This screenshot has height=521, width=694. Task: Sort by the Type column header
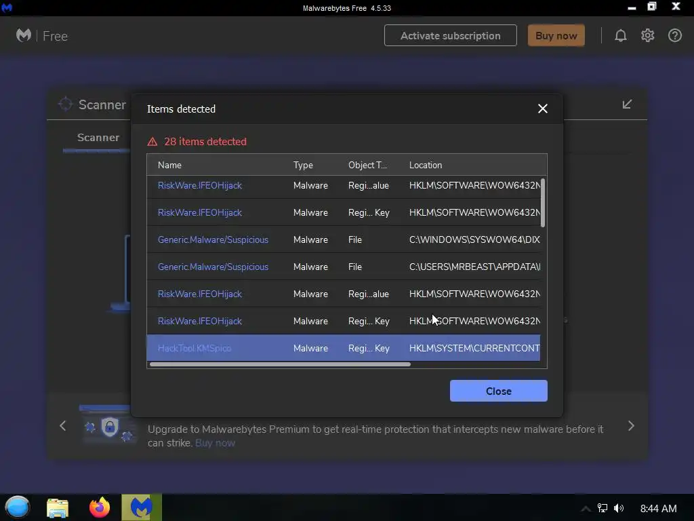(x=303, y=165)
